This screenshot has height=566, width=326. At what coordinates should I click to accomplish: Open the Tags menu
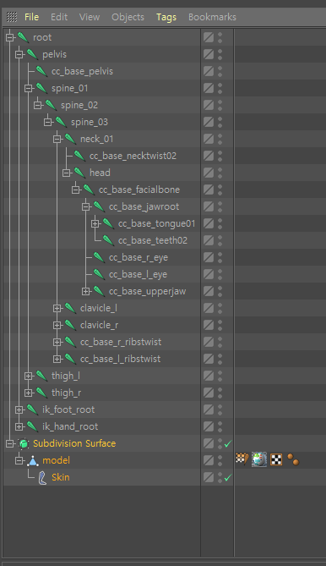point(166,17)
